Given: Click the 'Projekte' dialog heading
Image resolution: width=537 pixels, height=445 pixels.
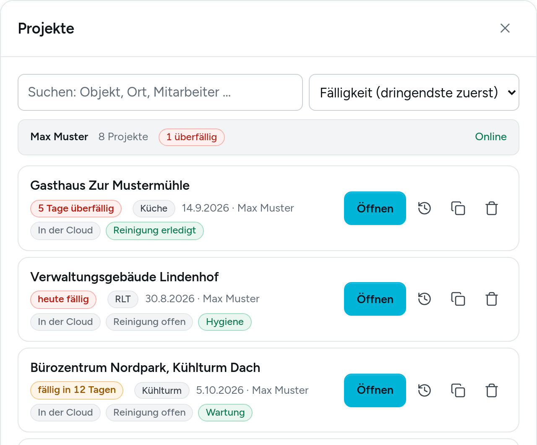Looking at the screenshot, I should (x=46, y=29).
